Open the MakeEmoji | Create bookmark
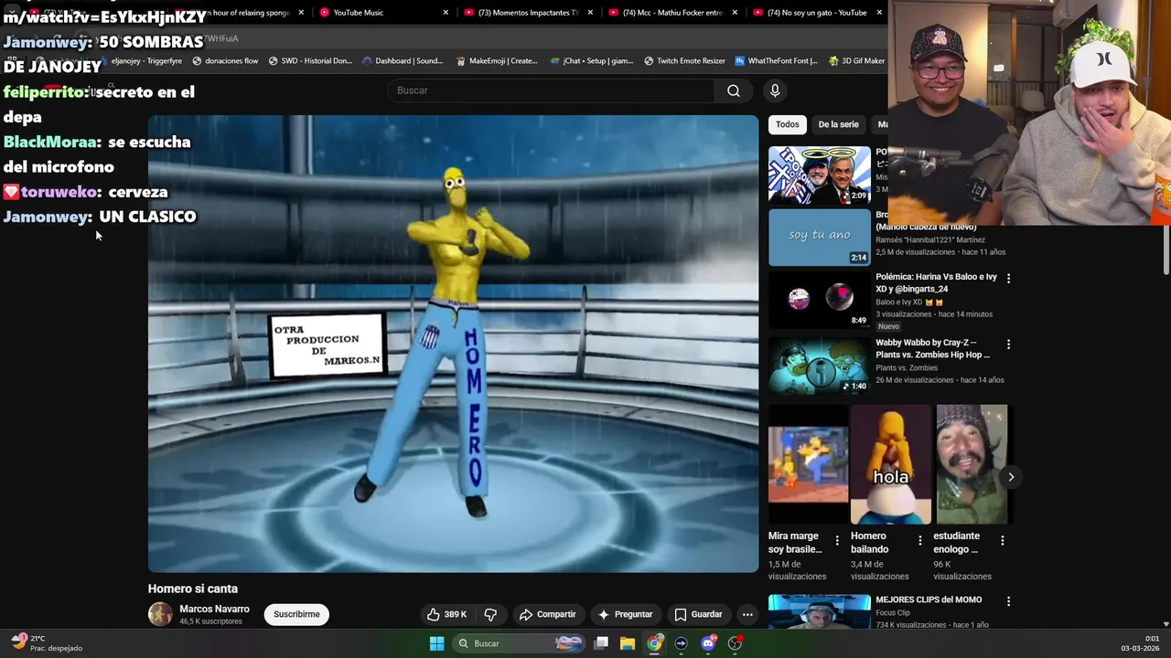 (x=497, y=61)
